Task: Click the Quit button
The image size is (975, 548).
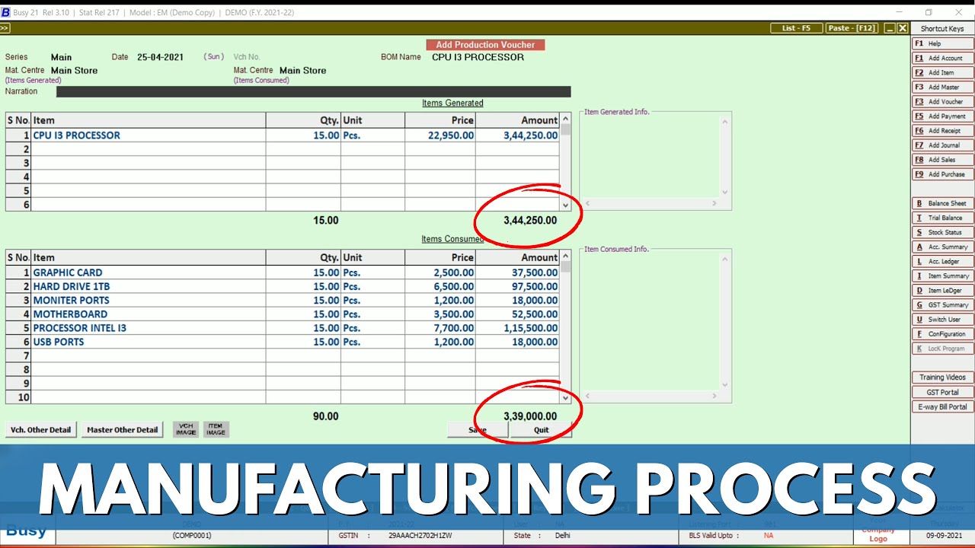Action: pos(541,430)
